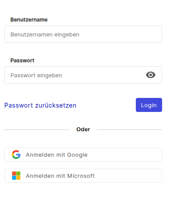Click the Microsoft four-square logo icon

coord(16,176)
